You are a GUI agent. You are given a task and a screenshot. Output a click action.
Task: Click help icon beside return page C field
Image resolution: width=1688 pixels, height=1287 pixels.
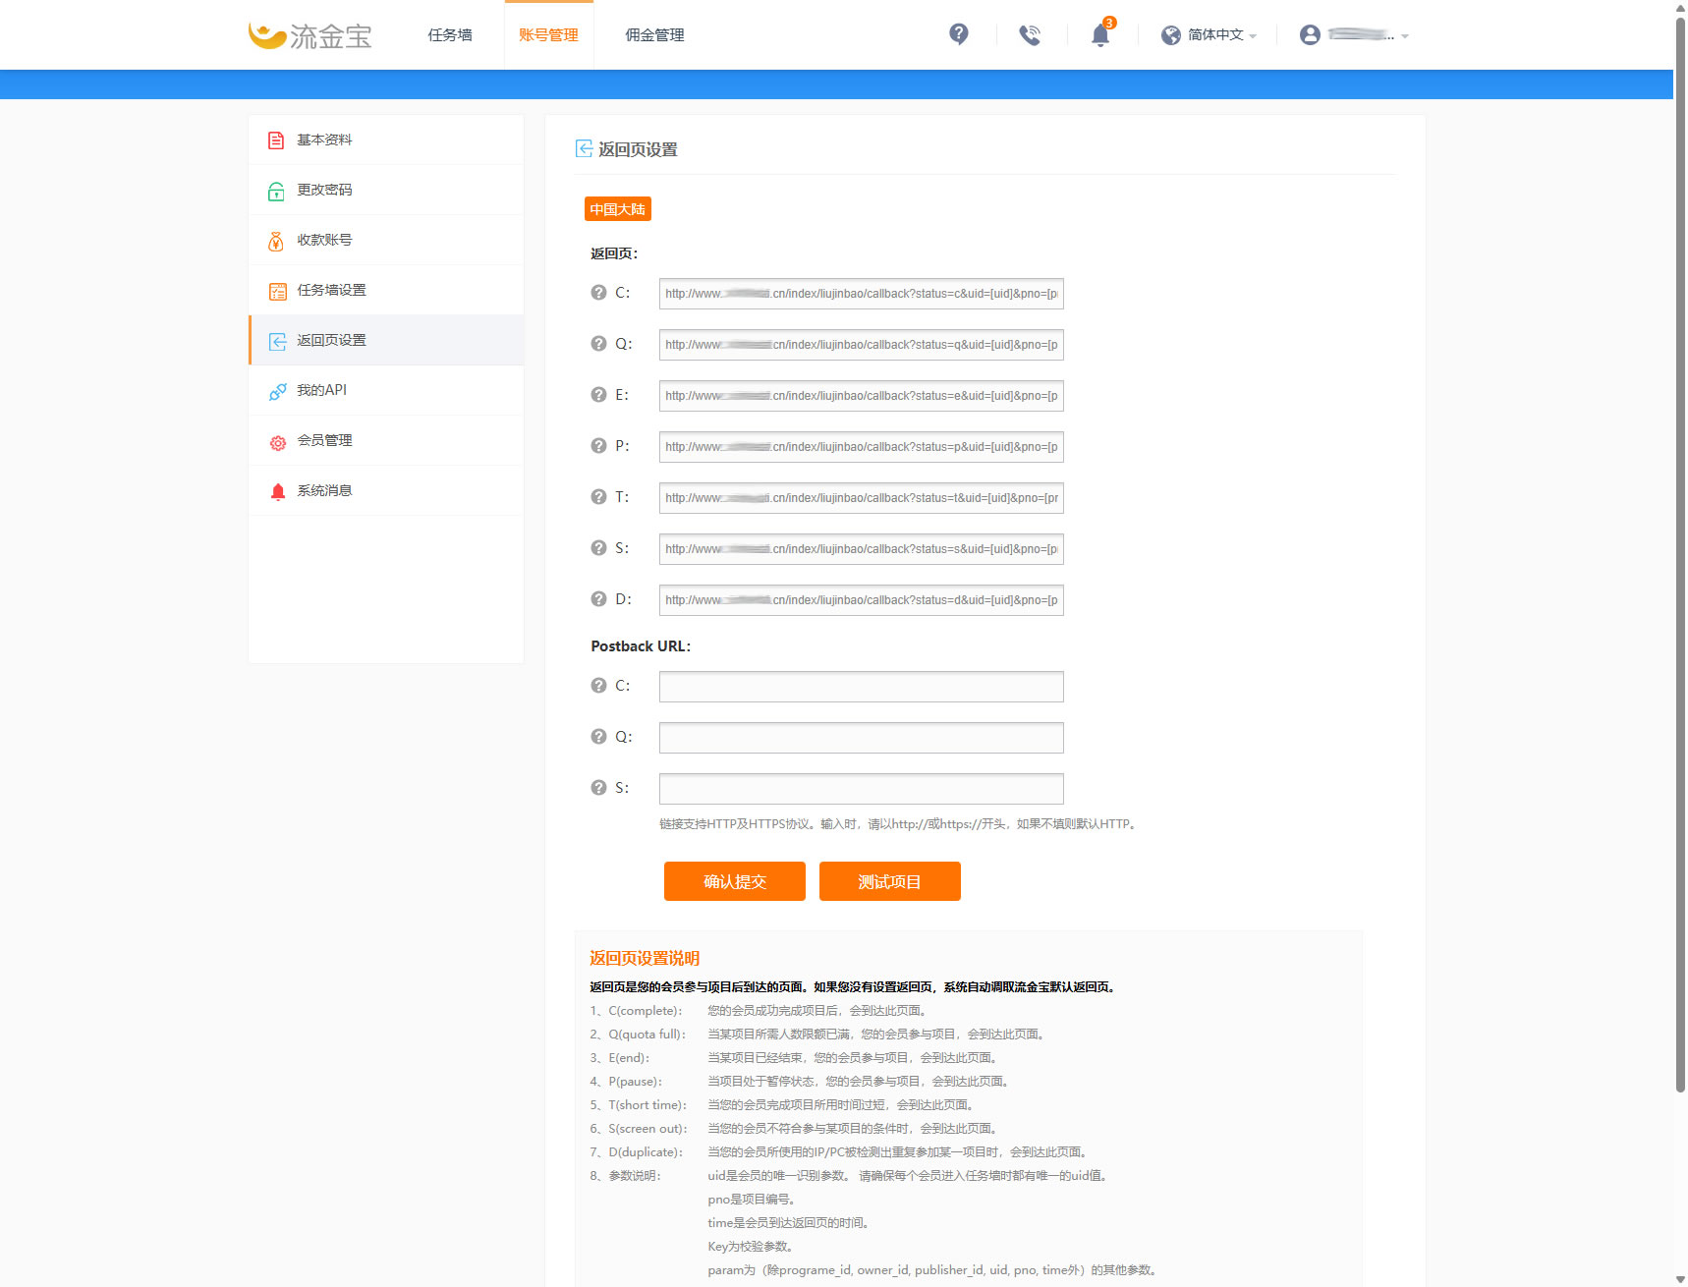click(598, 293)
